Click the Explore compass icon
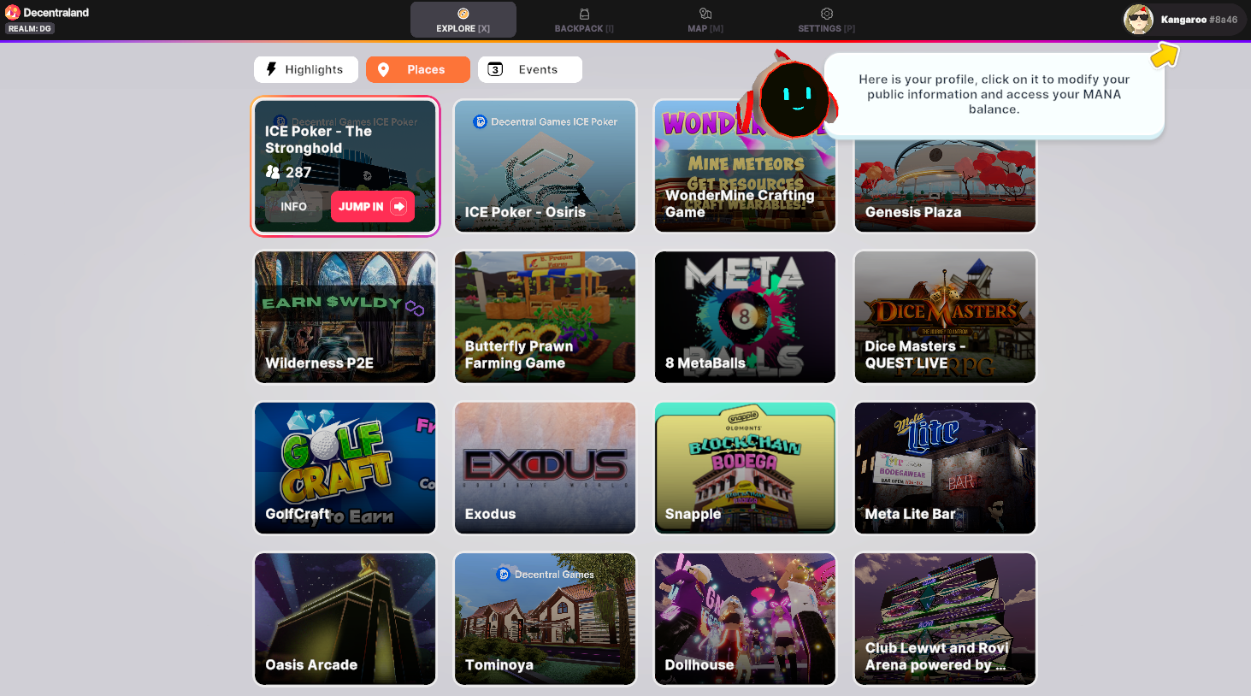1251x696 pixels. (463, 14)
